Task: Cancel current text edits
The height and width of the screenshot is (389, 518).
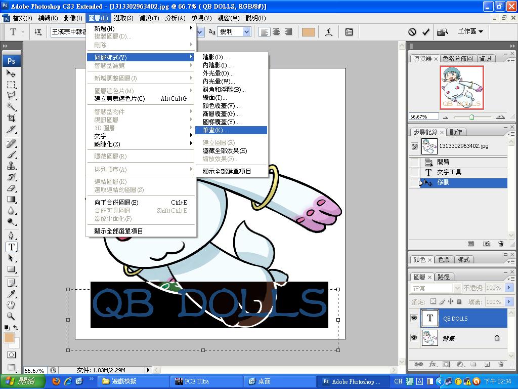Action: coord(412,32)
